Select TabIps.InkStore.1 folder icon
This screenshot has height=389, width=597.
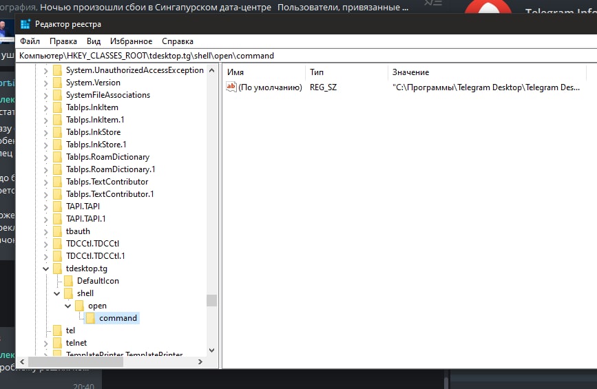(x=57, y=145)
